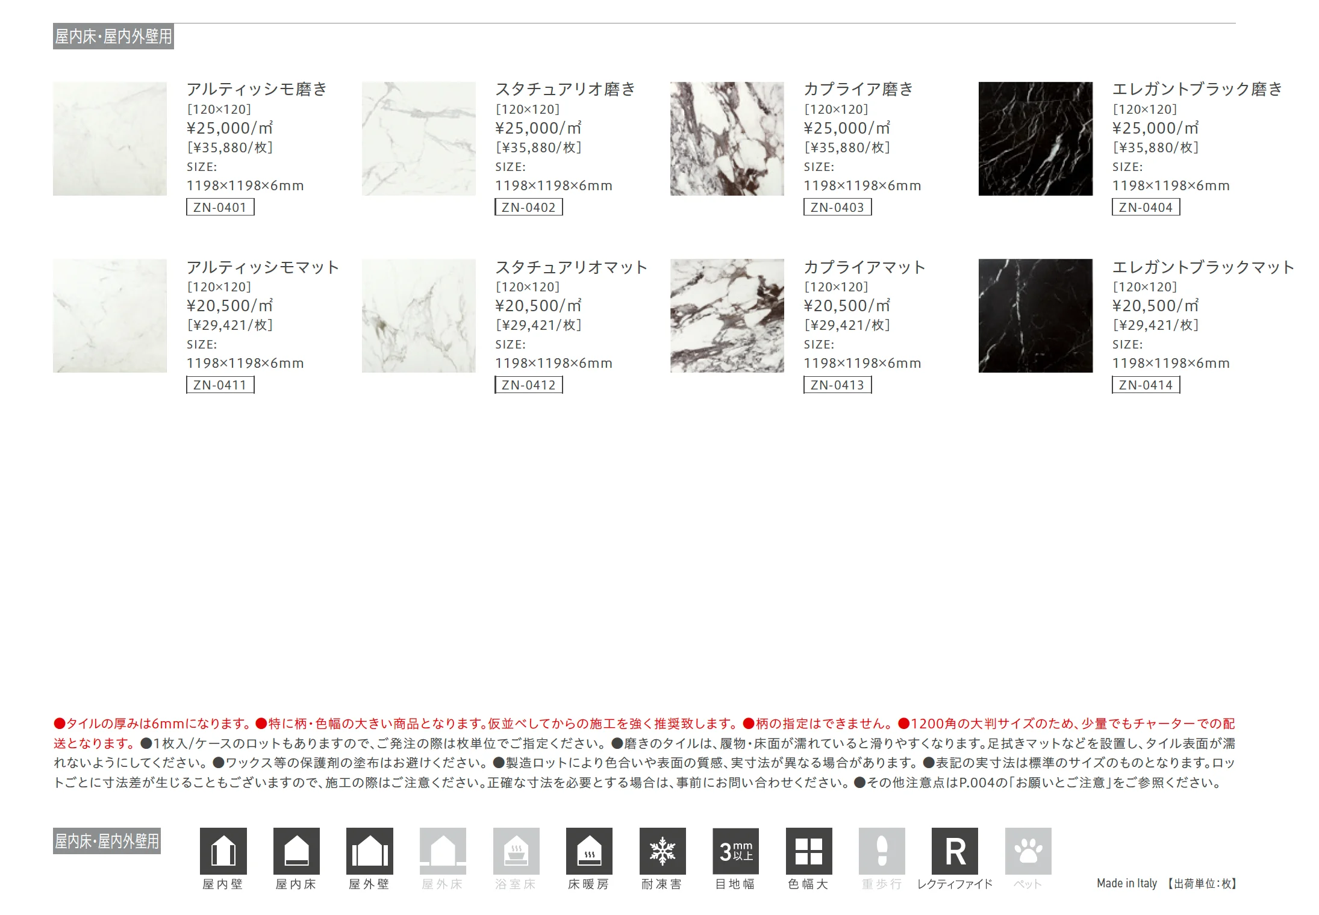
Task: Select product code ZN-0412
Action: point(529,385)
